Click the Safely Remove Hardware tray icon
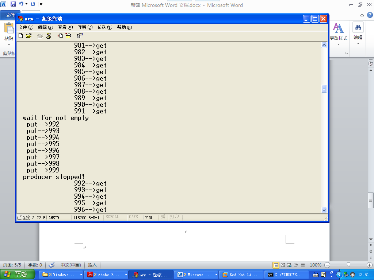 click(346, 275)
